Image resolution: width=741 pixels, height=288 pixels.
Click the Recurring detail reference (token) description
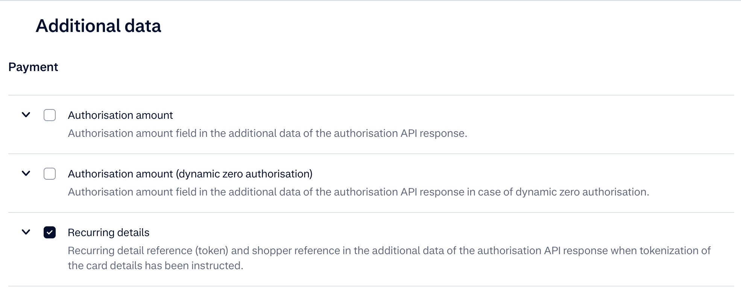point(389,250)
